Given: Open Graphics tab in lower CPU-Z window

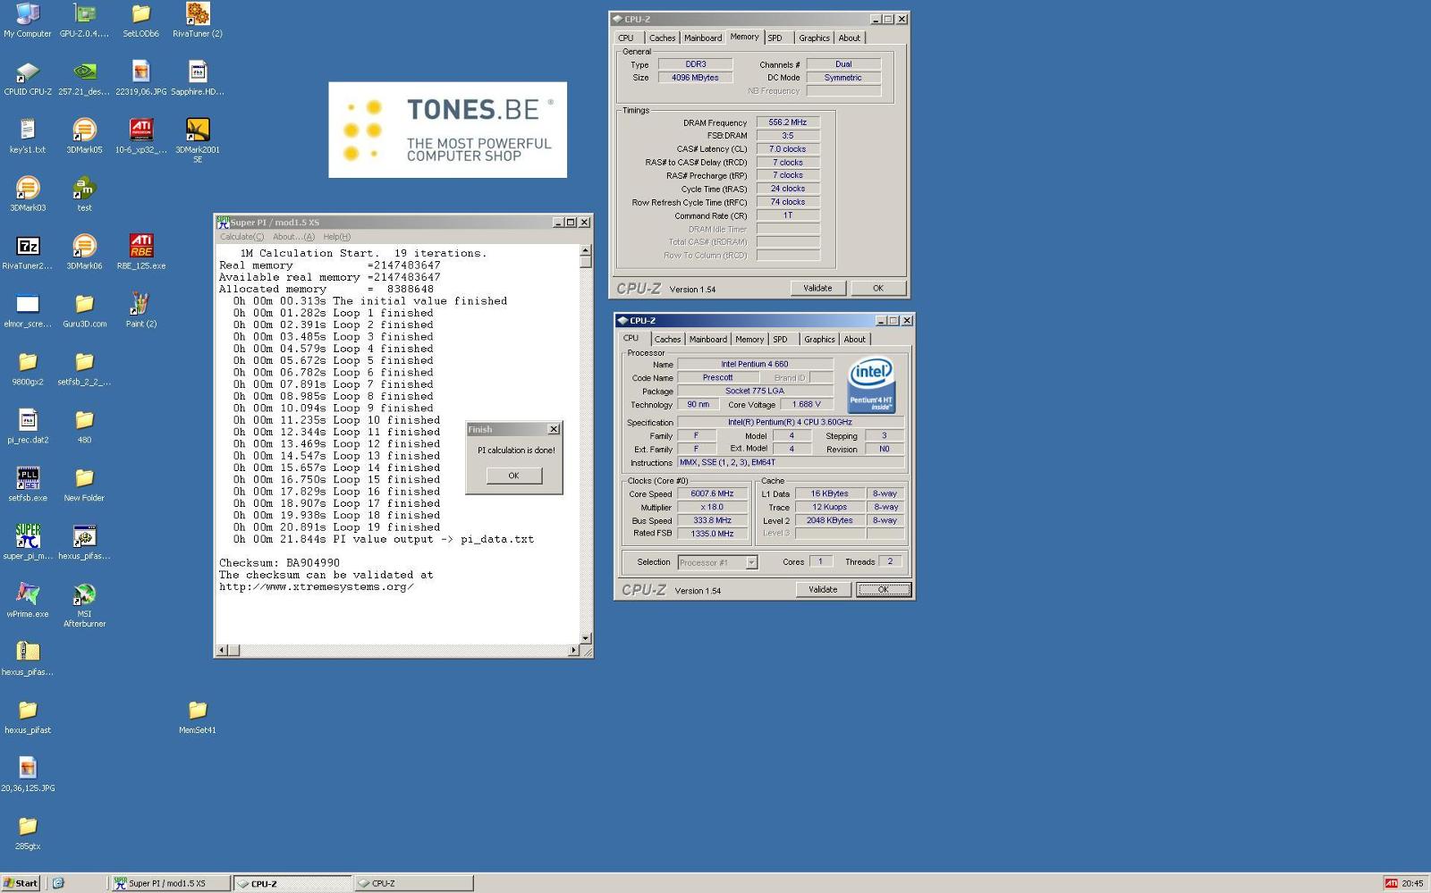Looking at the screenshot, I should click(x=819, y=339).
